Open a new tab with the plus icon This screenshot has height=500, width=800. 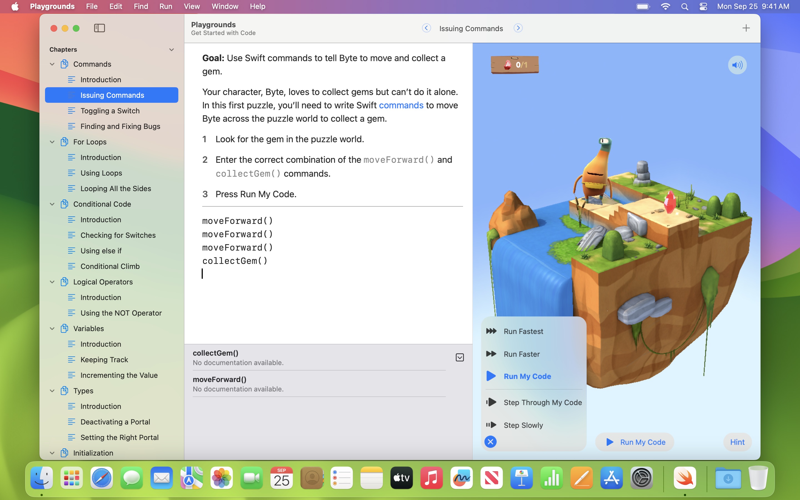pos(746,28)
